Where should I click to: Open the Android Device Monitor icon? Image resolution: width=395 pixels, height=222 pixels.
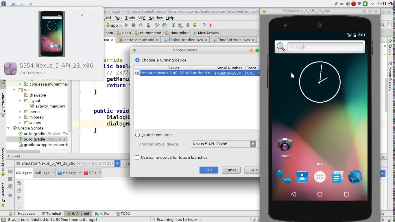(x=195, y=25)
